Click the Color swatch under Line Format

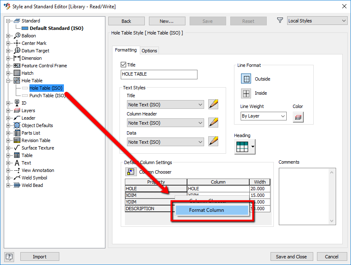coord(298,117)
